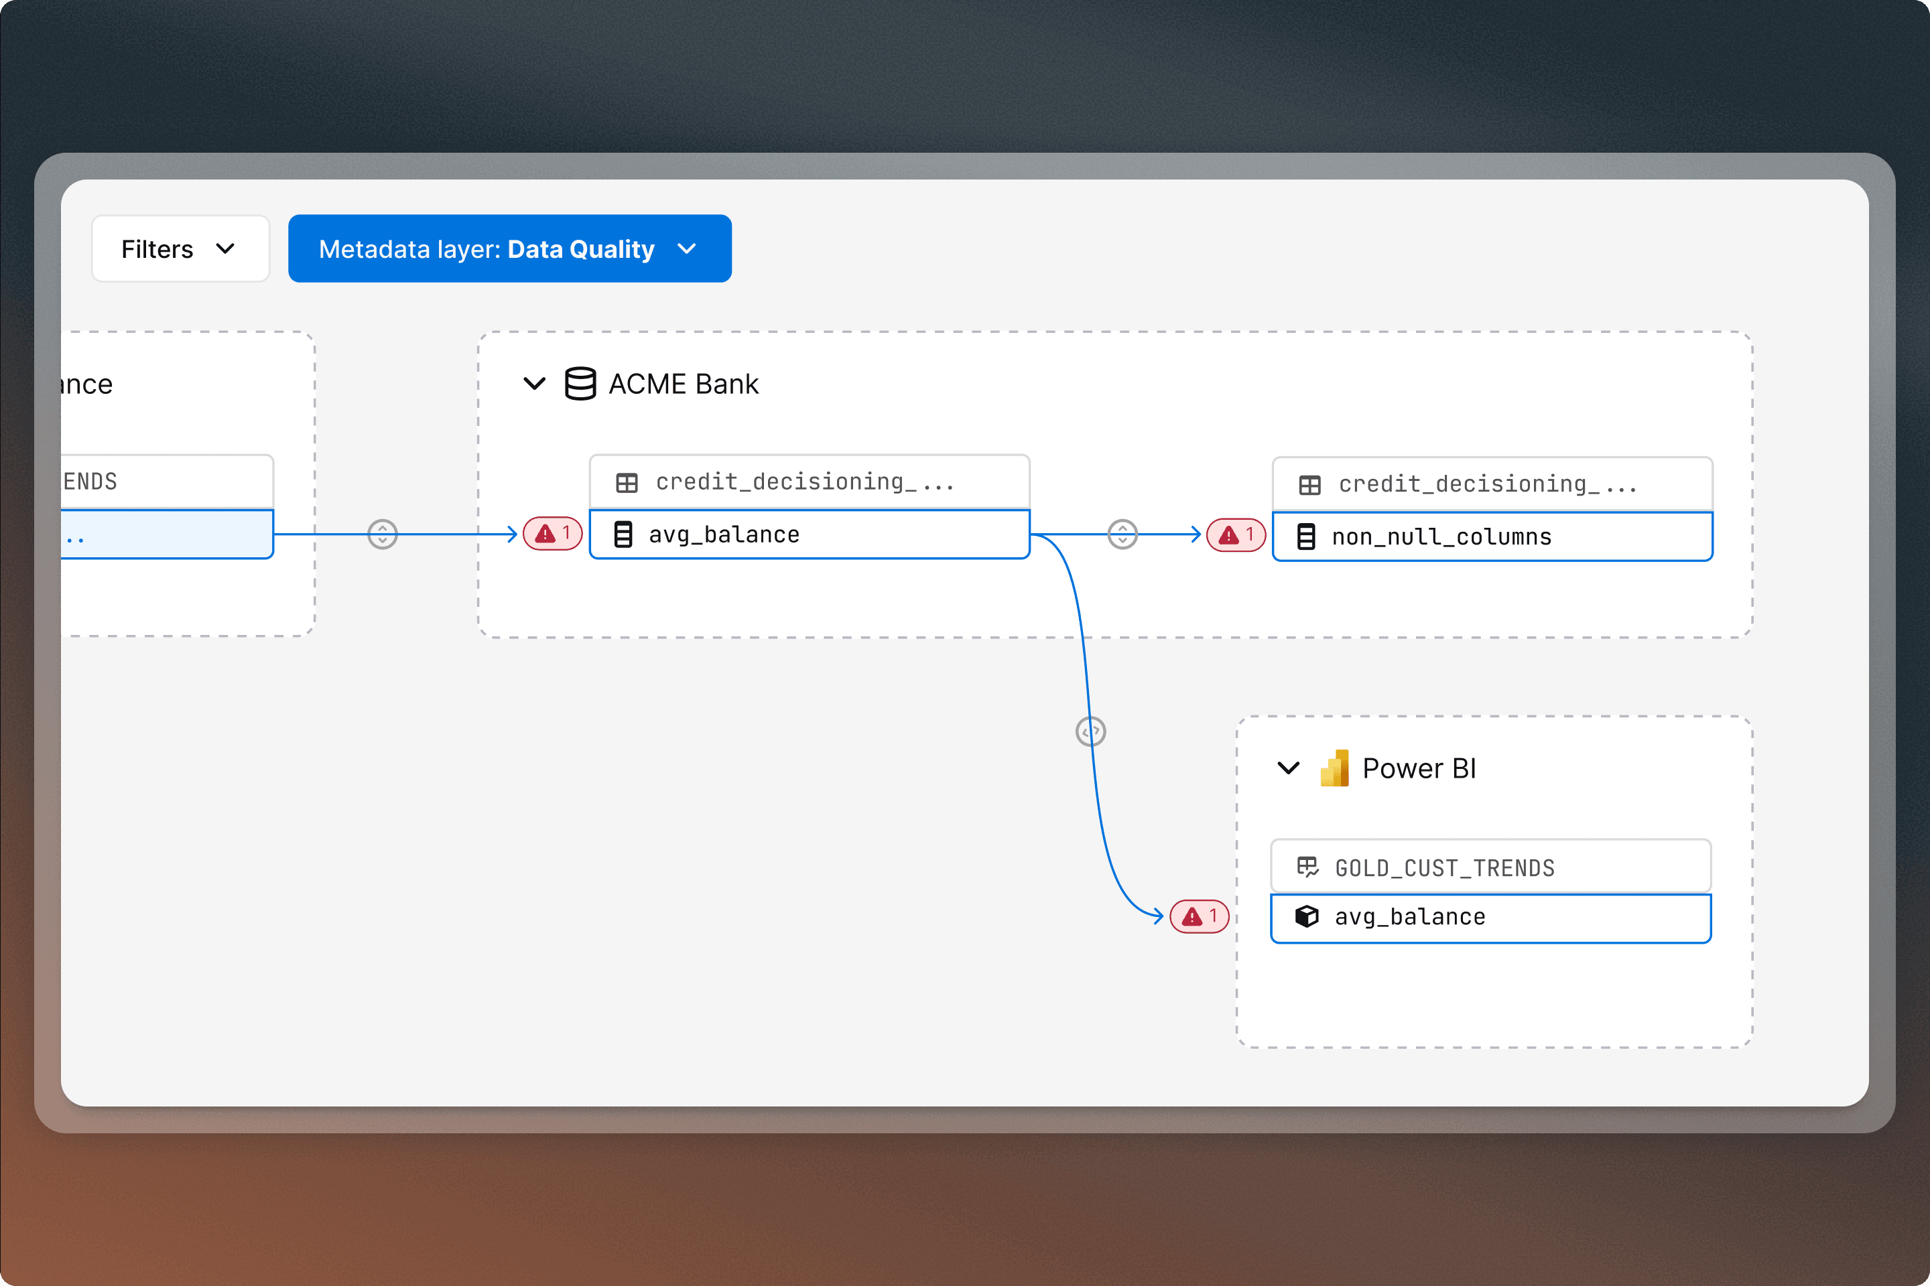
Task: Click the partially visible ENDS table header
Action: [x=167, y=482]
